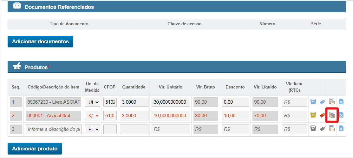Click the tax icon for Acaí 500ml row
353x158 pixels.
pyautogui.click(x=332, y=115)
